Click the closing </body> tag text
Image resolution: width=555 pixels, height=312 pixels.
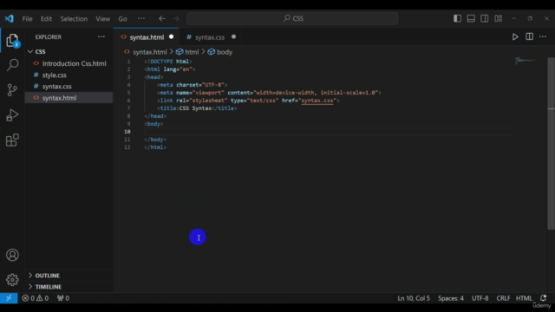click(155, 140)
